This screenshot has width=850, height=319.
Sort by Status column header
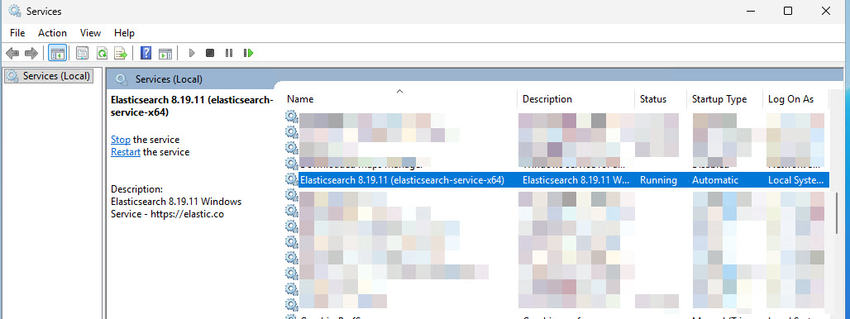point(661,99)
